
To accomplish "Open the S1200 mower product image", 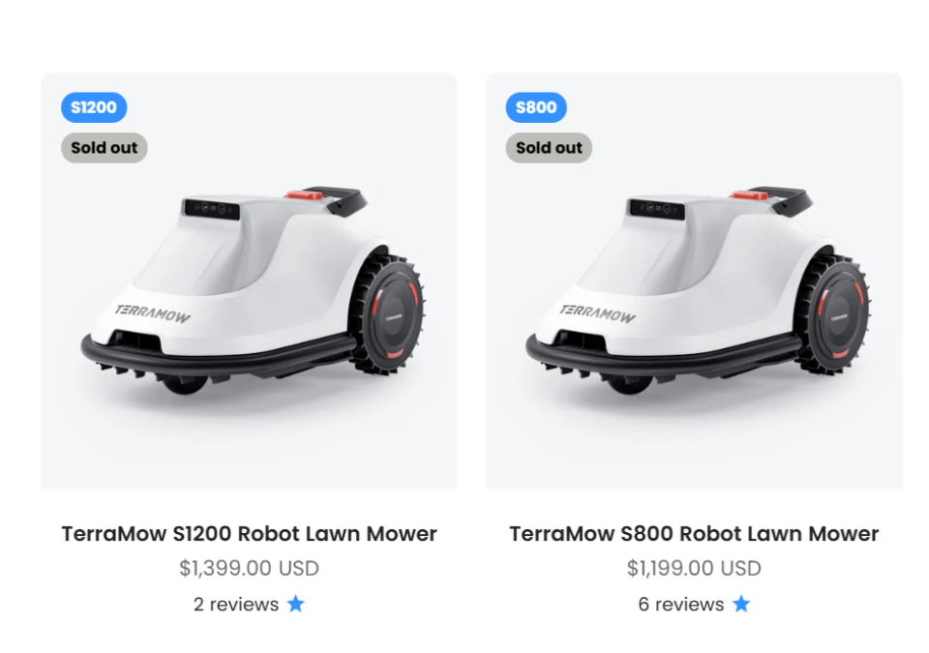I will point(249,281).
